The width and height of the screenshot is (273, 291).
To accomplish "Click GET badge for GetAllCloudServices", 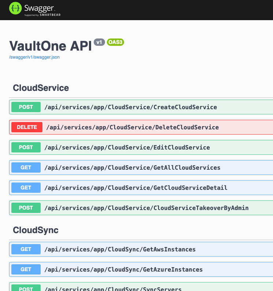I will coord(26,167).
